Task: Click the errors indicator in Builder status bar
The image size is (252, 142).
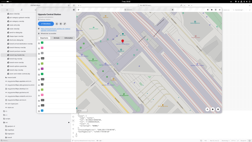Action: (x=98, y=141)
